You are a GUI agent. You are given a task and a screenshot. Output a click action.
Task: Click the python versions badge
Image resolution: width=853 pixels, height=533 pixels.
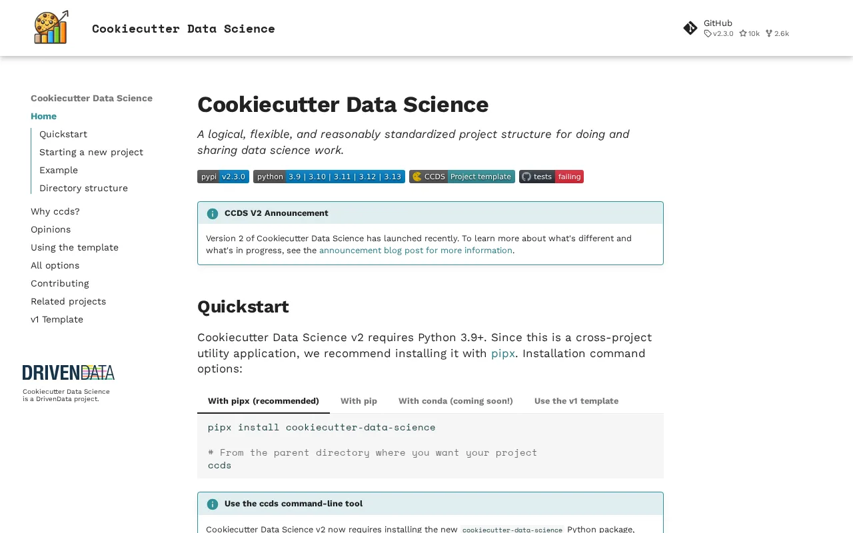click(329, 177)
